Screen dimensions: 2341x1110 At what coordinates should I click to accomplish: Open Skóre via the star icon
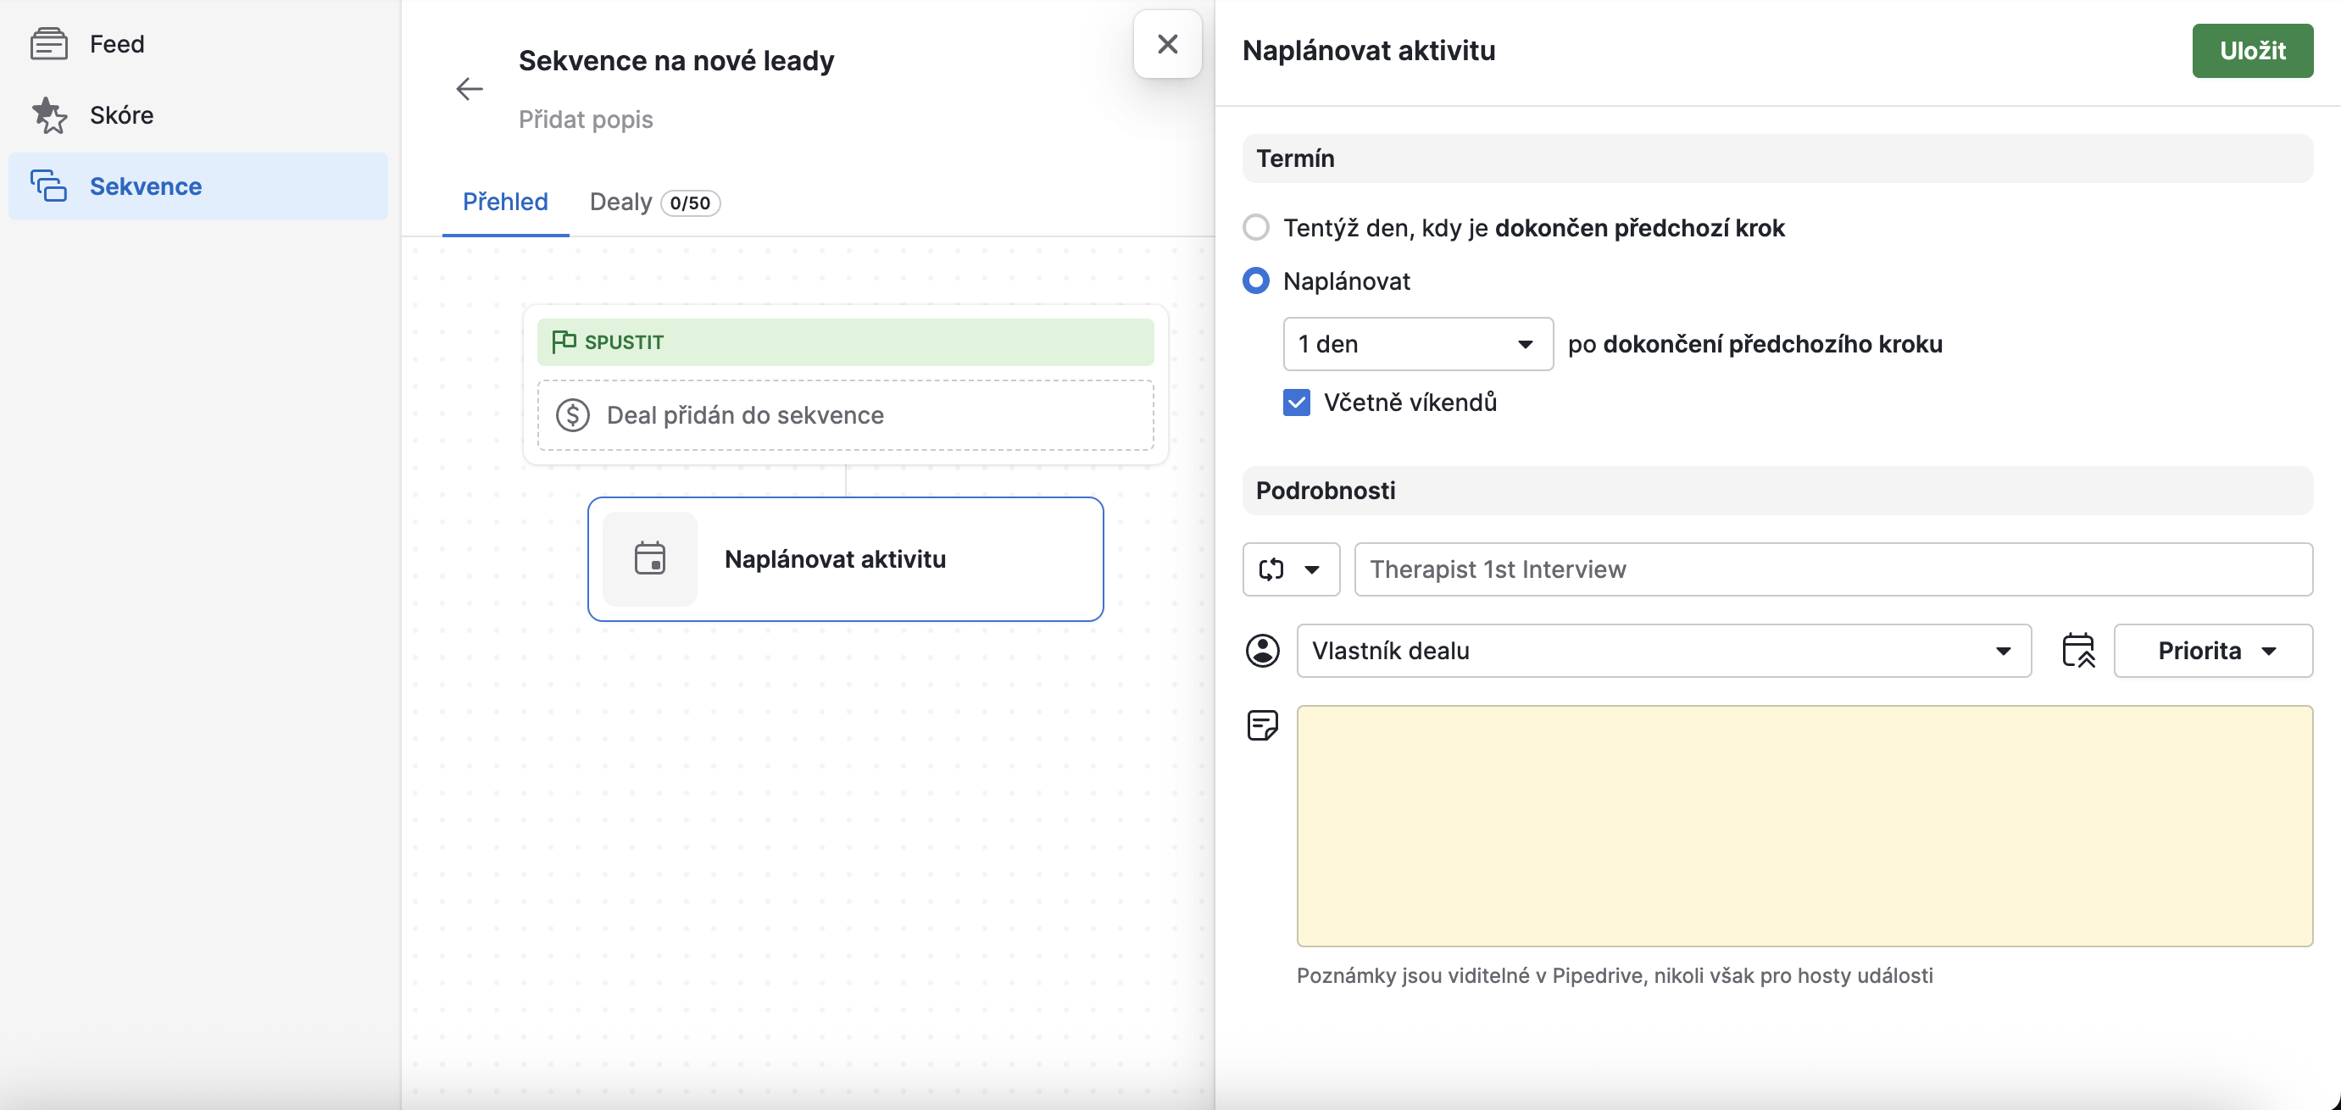coord(49,115)
